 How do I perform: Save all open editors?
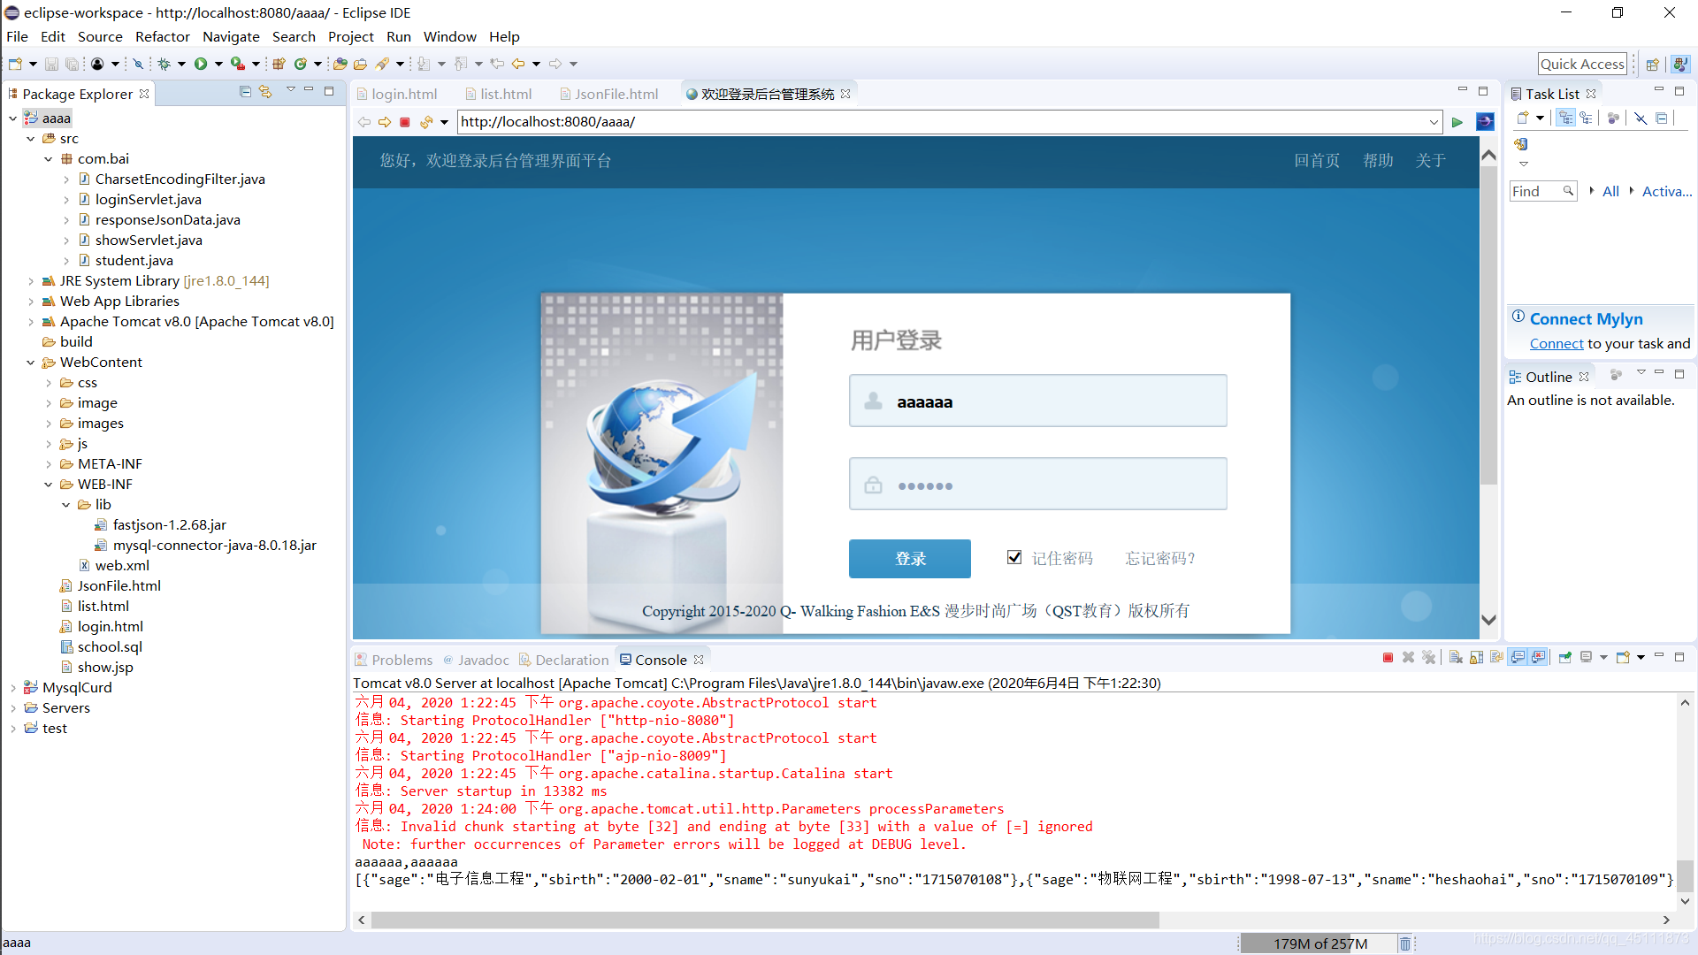[x=72, y=63]
